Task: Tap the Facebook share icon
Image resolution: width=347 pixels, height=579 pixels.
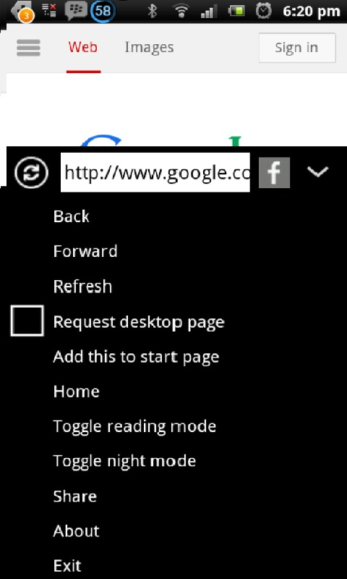Action: [275, 172]
